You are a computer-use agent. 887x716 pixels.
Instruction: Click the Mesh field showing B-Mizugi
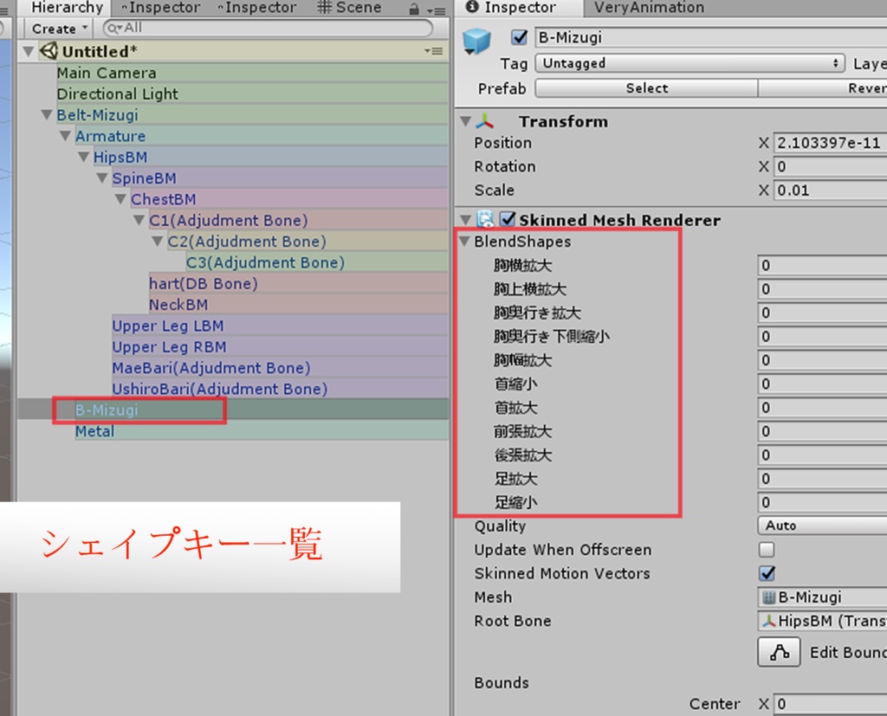pos(823,597)
